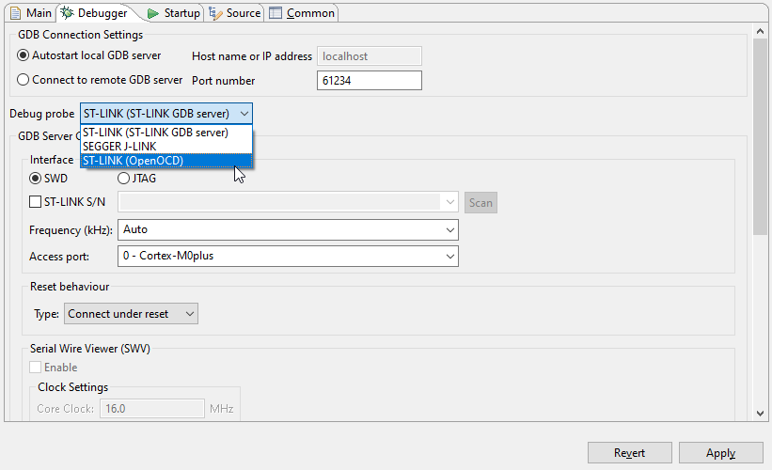The width and height of the screenshot is (772, 470).
Task: Click the scrollbar up arrow
Action: click(760, 31)
